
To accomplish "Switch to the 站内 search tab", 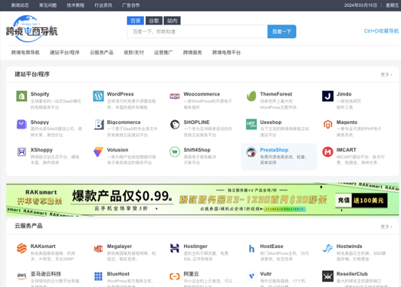I will (172, 21).
